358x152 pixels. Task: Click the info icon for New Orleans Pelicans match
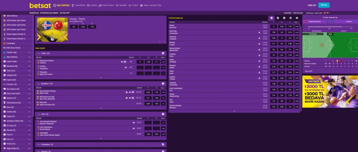[127, 92]
